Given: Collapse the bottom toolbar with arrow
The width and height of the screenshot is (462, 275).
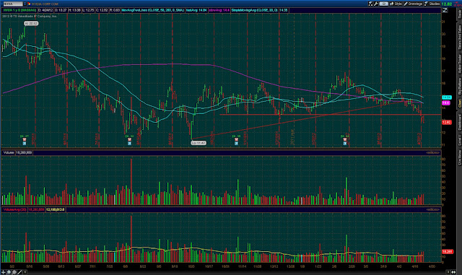Looking at the screenshot, I should click(25, 272).
